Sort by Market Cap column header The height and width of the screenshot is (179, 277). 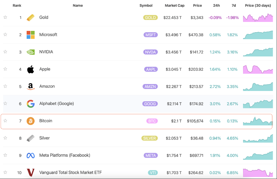coord(174,5)
